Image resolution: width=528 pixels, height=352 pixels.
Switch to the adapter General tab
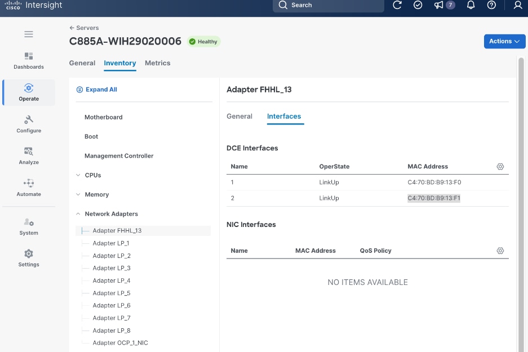click(x=239, y=117)
